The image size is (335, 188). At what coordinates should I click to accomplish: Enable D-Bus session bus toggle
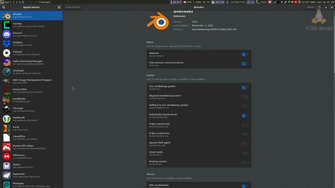point(245,125)
